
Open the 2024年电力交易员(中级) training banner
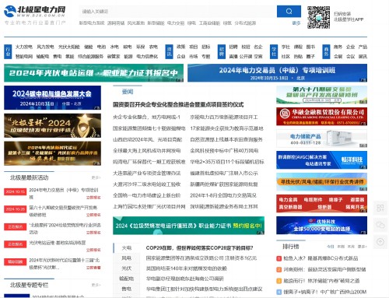277,73
